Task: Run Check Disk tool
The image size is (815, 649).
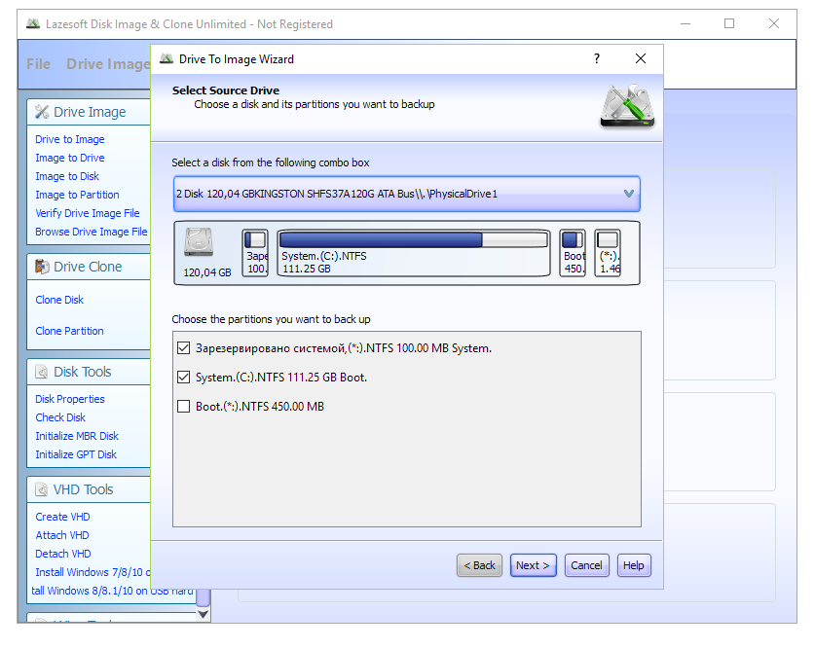Action: click(x=60, y=417)
